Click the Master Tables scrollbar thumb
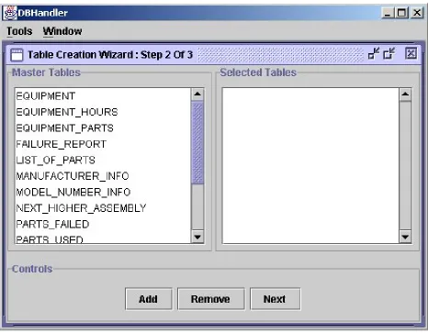Image resolution: width=428 pixels, height=333 pixels. (x=197, y=142)
